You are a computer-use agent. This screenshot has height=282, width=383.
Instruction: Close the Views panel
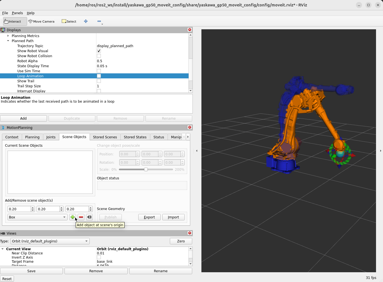[190, 233]
